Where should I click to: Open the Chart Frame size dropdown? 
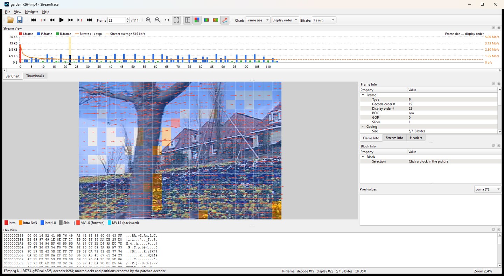[258, 20]
